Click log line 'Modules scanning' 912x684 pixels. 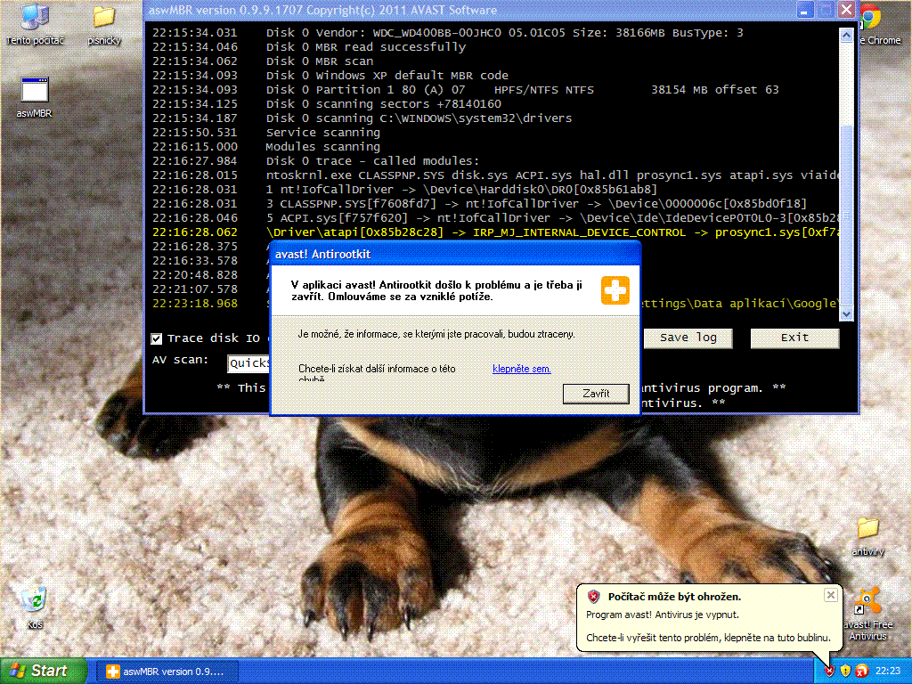tap(322, 147)
